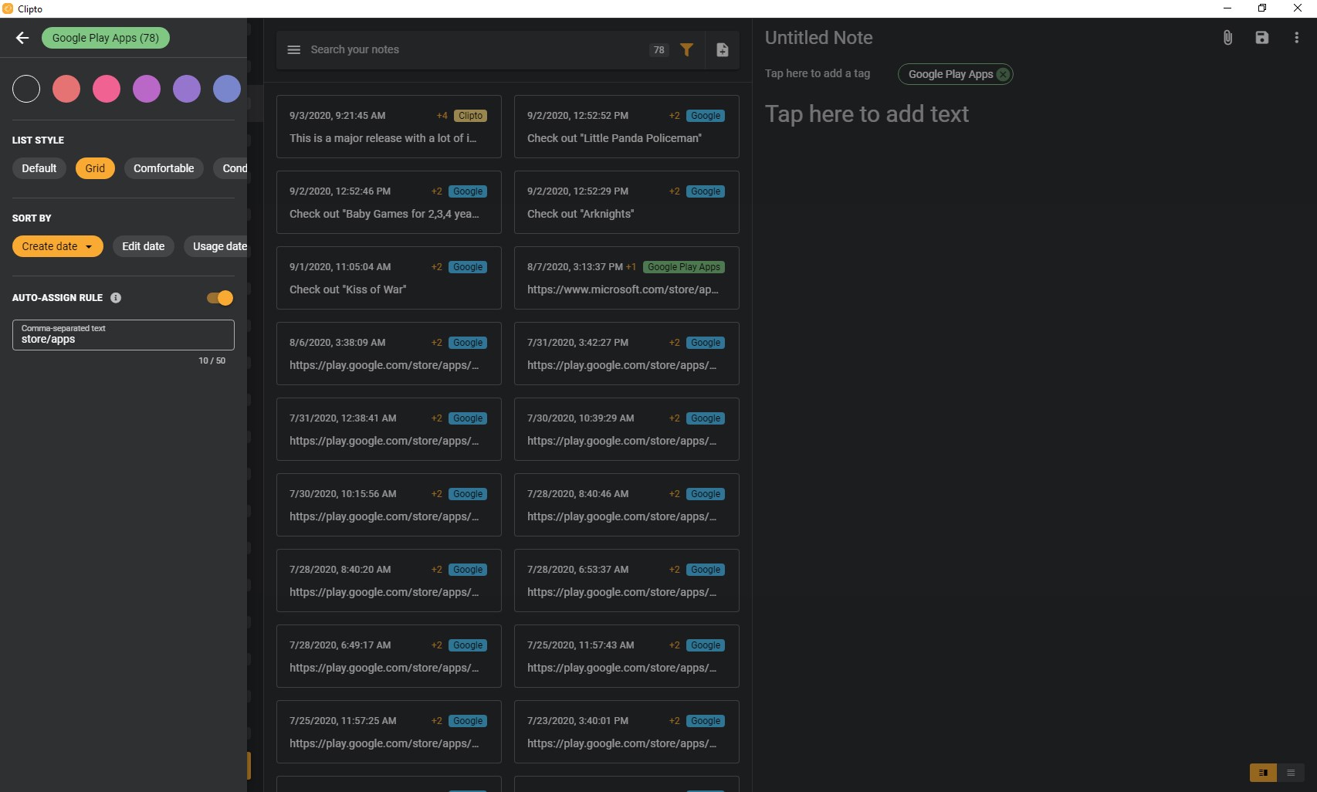Remove the Google Play Apps tag from note
1317x792 pixels.
(x=1003, y=74)
